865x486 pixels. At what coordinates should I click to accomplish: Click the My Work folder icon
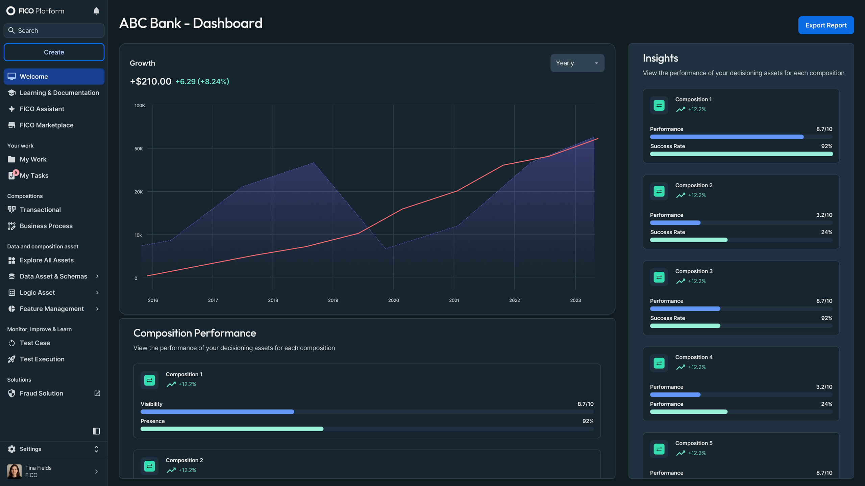[11, 159]
